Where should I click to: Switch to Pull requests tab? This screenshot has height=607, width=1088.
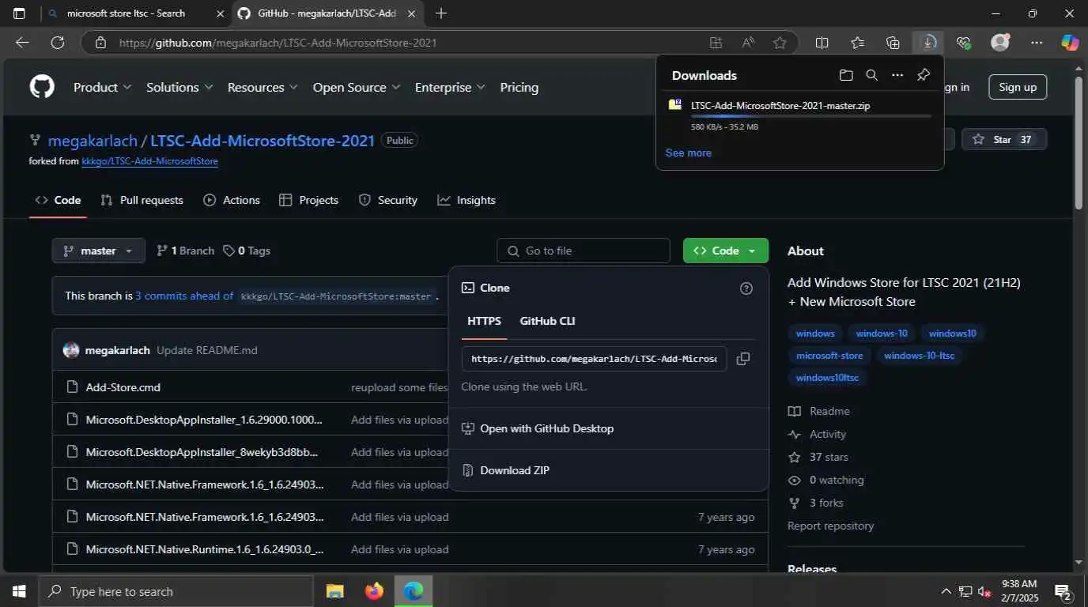pyautogui.click(x=142, y=200)
